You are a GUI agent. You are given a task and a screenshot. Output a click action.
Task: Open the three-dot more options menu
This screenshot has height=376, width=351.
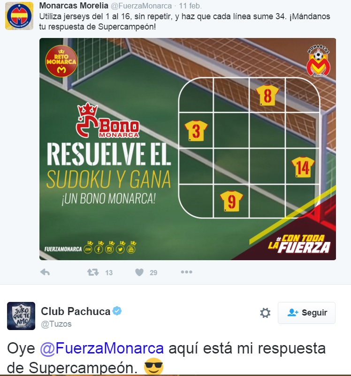point(187,272)
